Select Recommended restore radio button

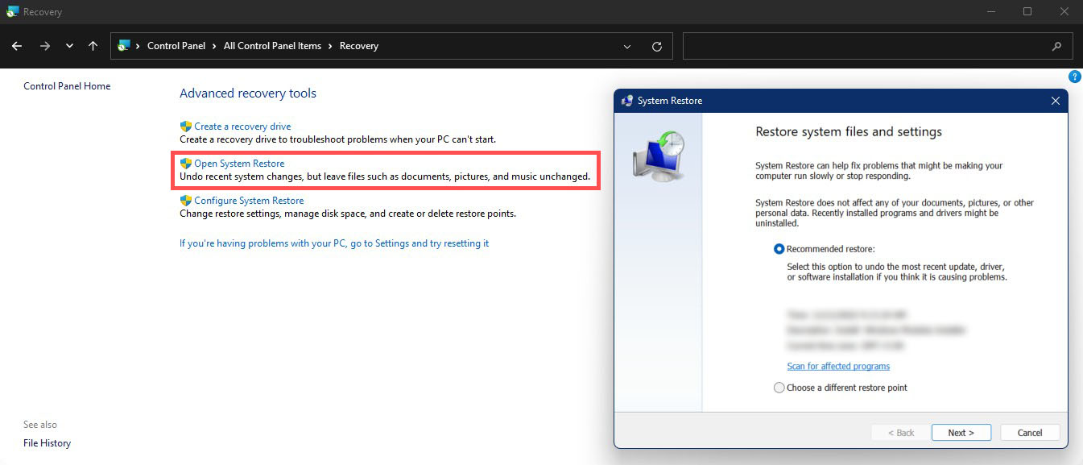(x=779, y=249)
